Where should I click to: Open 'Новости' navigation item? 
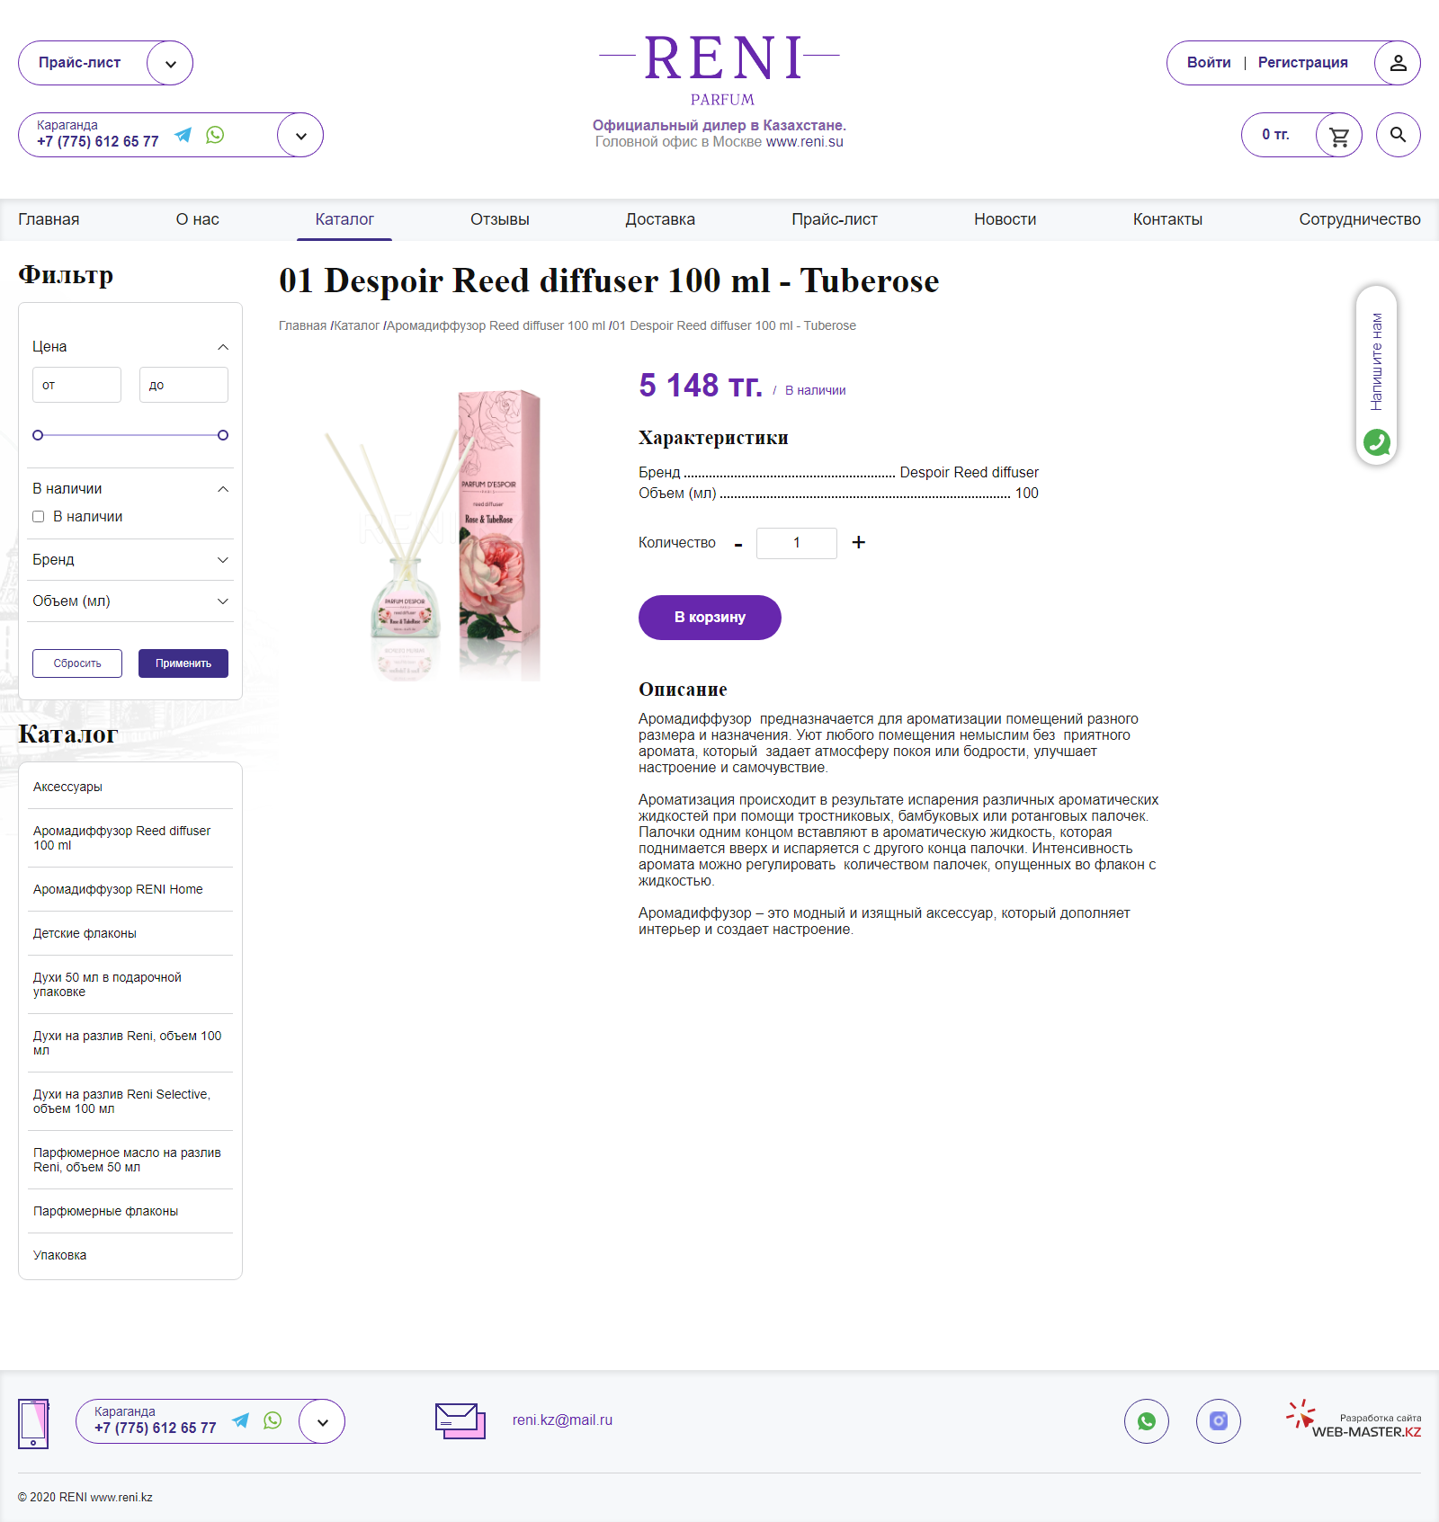1006,219
